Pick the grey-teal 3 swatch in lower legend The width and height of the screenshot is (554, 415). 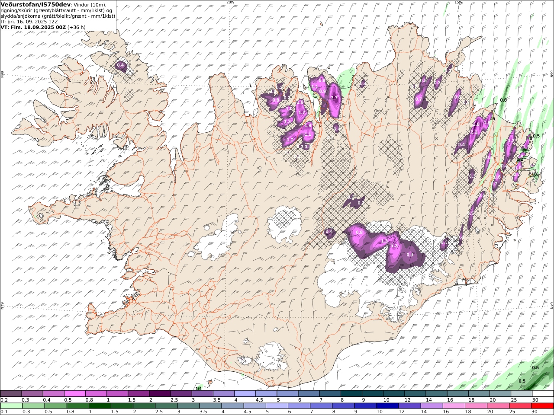(188, 406)
